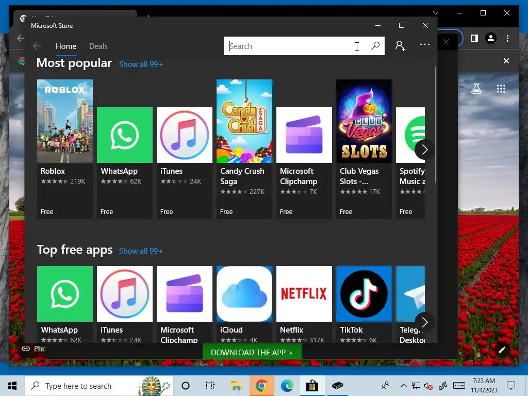Go back with the Store back arrow
Image resolution: width=528 pixels, height=396 pixels.
(x=37, y=46)
